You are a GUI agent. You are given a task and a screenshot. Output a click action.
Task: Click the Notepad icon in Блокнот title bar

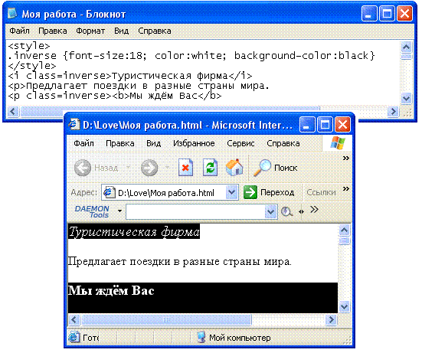[12, 13]
